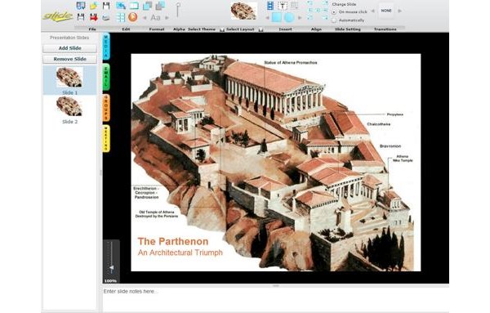Click the blue undo arrow icon
Image resolution: width=490 pixels, height=313 pixels.
[121, 6]
